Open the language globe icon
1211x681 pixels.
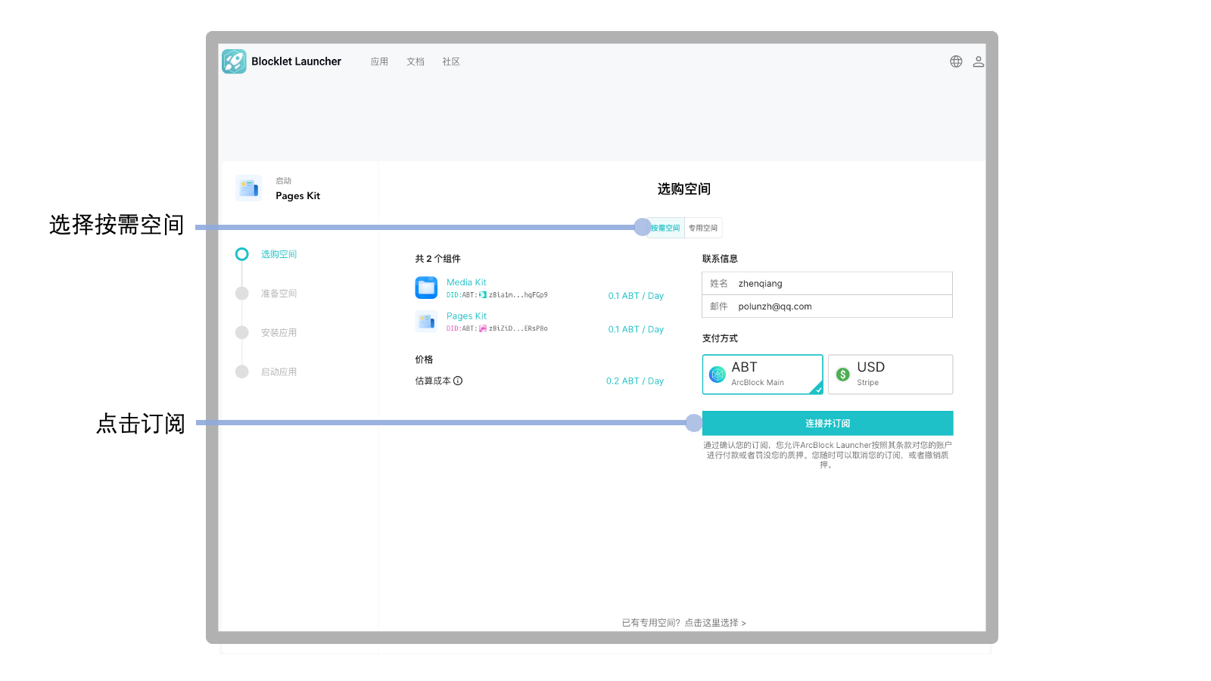[x=956, y=61]
